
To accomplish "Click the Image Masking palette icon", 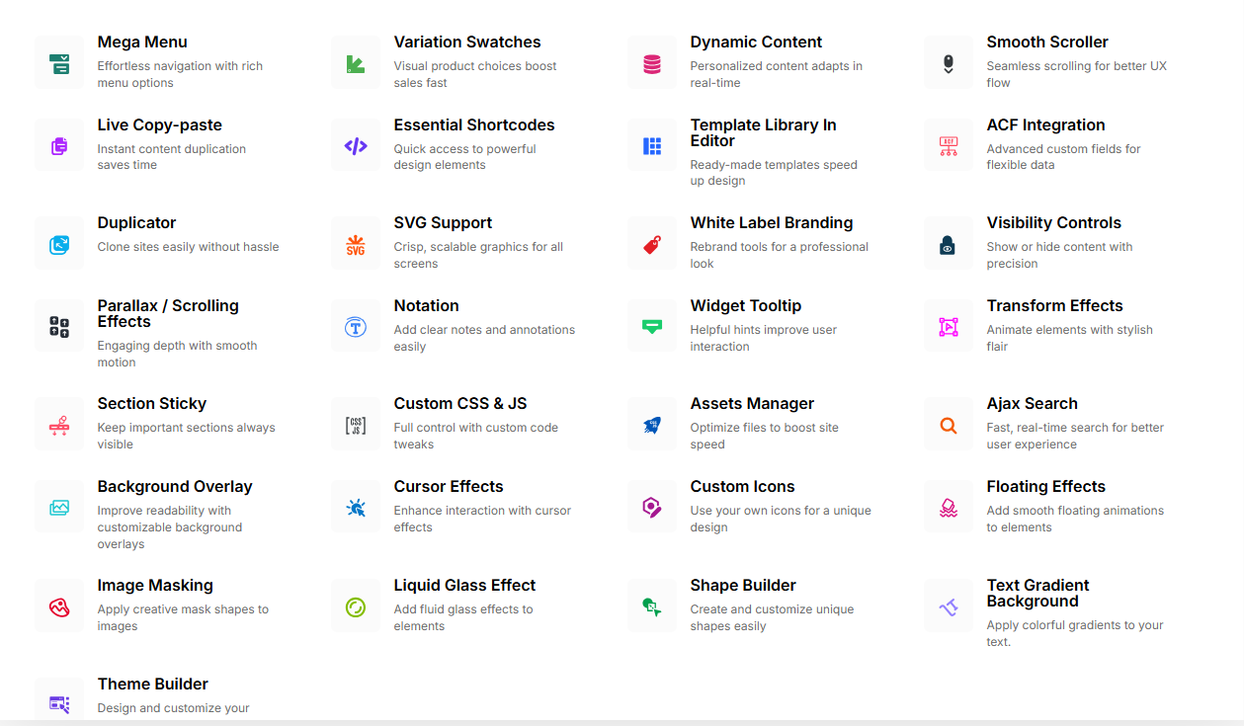I will pyautogui.click(x=59, y=606).
